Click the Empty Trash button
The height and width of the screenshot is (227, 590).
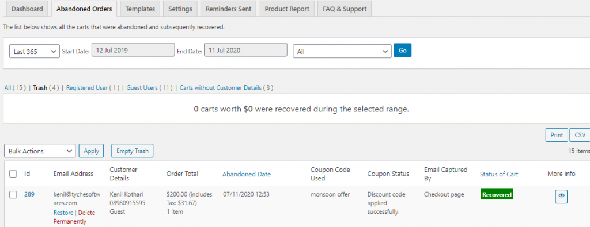(133, 151)
